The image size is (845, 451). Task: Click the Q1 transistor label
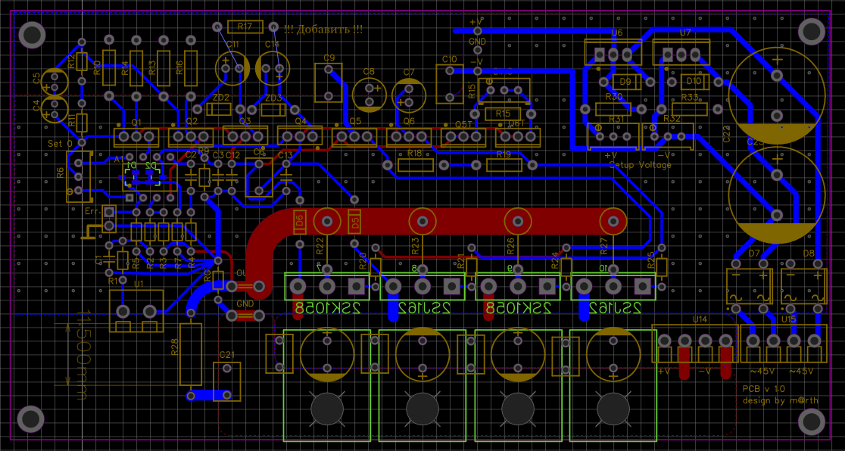tap(136, 122)
